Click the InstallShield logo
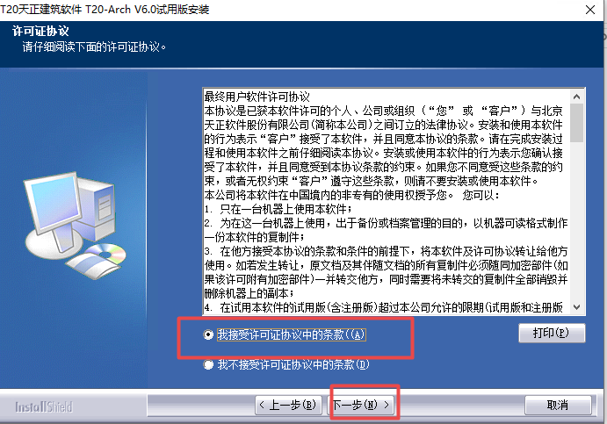The height and width of the screenshot is (424, 607). click(44, 406)
